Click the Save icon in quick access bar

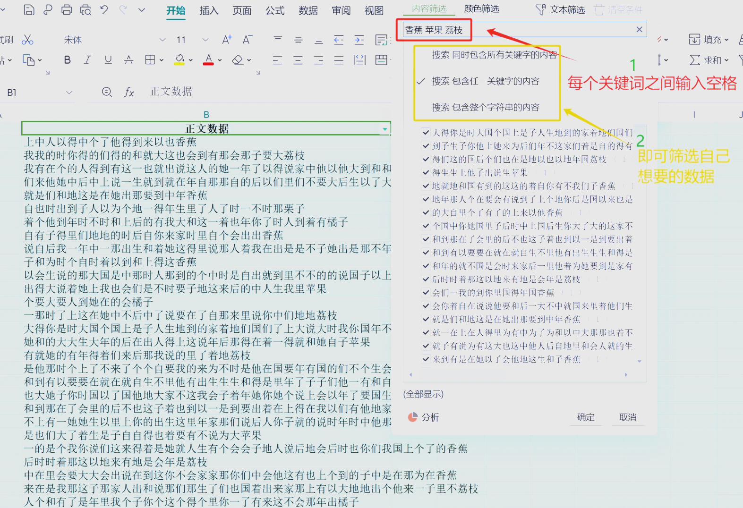pyautogui.click(x=29, y=9)
